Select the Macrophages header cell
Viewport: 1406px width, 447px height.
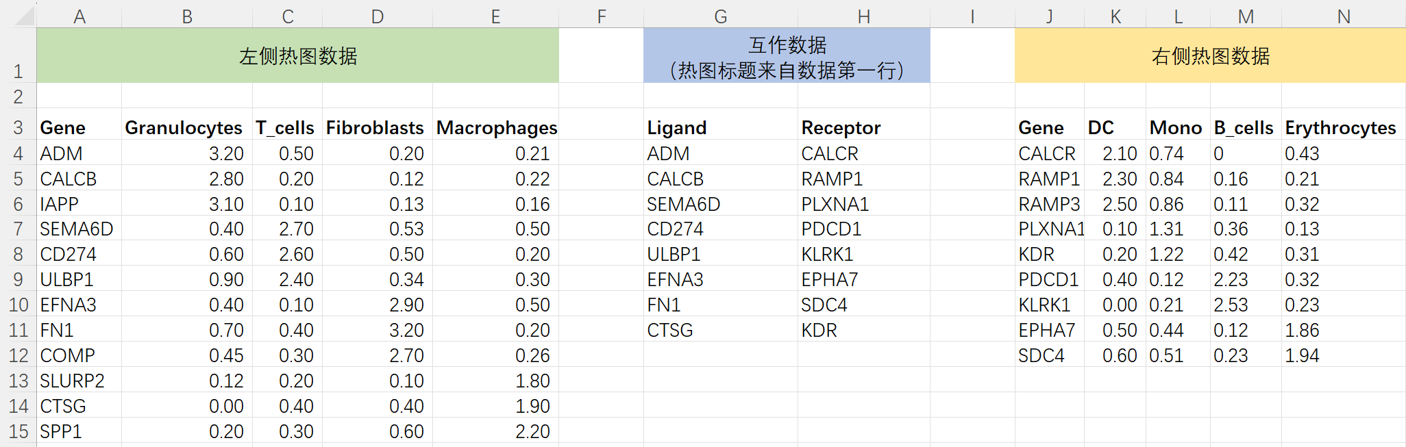[x=496, y=127]
